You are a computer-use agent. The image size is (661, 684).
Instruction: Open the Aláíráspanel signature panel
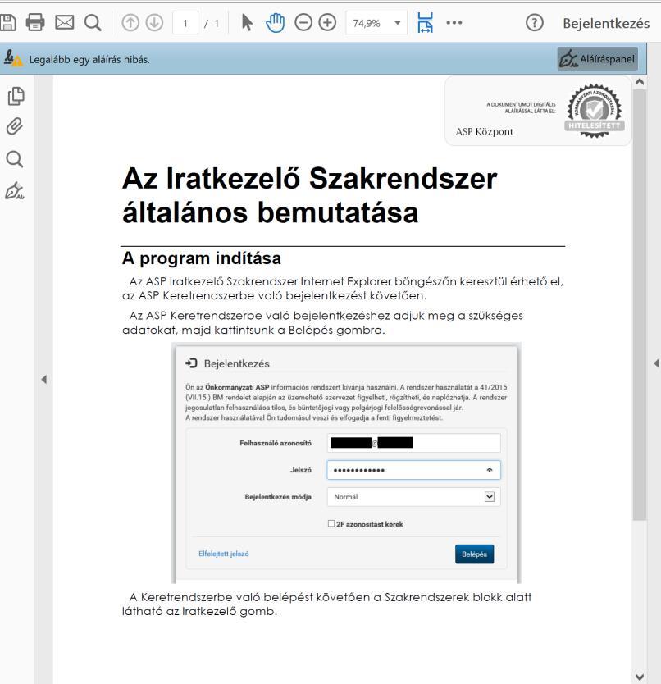tap(598, 59)
